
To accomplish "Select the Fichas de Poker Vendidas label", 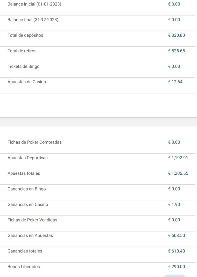I will pos(32,220).
